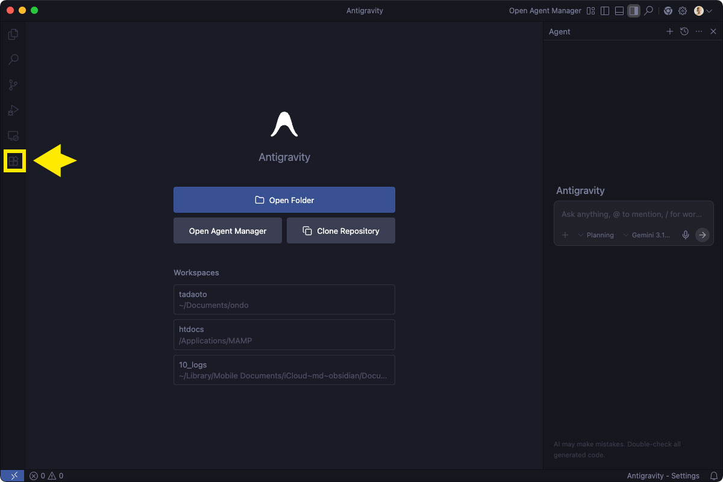Open the Extensions view
723x482 pixels.
click(13, 161)
